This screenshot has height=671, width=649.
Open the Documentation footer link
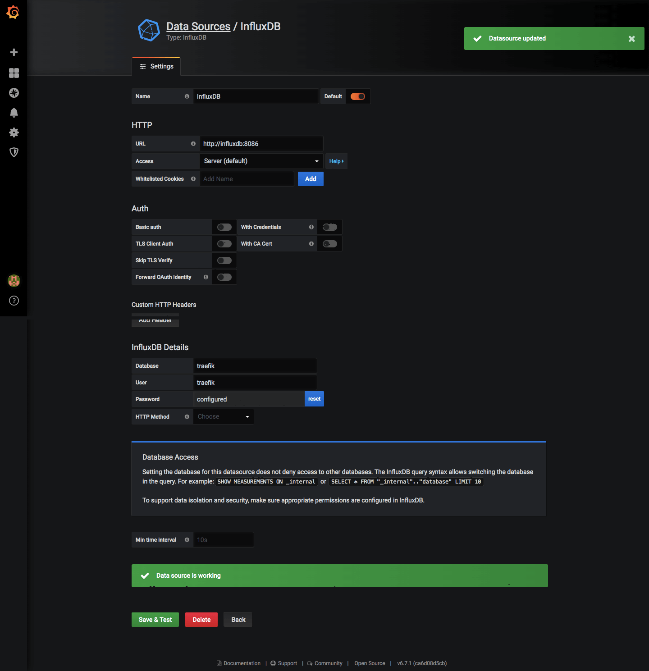coord(238,663)
